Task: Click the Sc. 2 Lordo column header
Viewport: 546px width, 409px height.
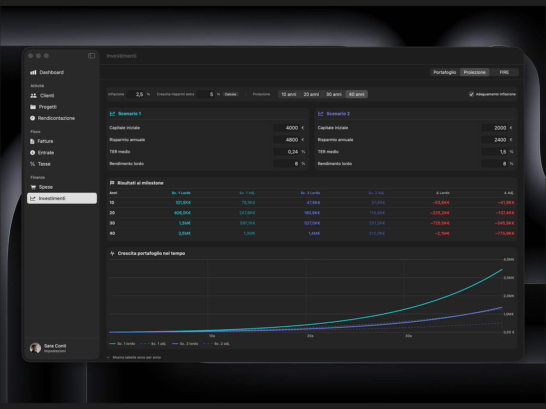Action: [x=310, y=193]
